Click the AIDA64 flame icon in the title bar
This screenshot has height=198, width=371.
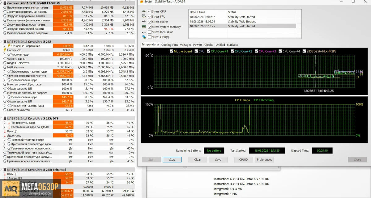pos(142,2)
